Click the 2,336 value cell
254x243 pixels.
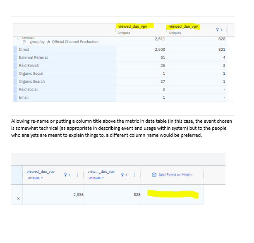click(x=53, y=195)
